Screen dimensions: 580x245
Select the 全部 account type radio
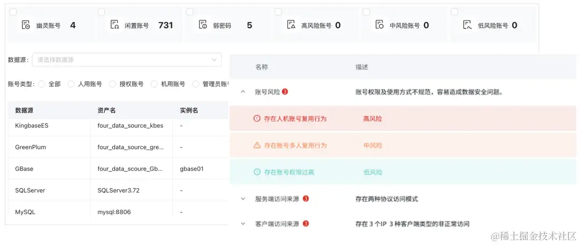tap(42, 84)
